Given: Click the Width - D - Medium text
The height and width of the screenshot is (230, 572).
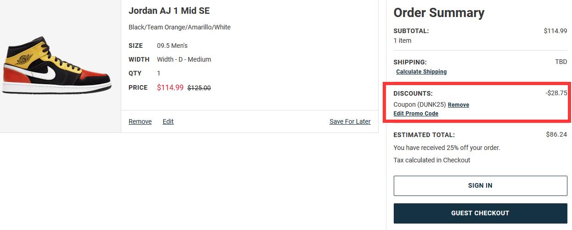Looking at the screenshot, I should (184, 59).
